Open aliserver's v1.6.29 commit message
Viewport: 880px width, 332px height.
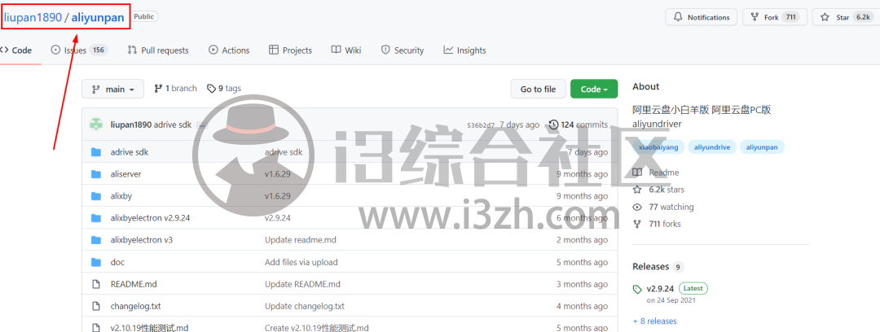coord(278,174)
